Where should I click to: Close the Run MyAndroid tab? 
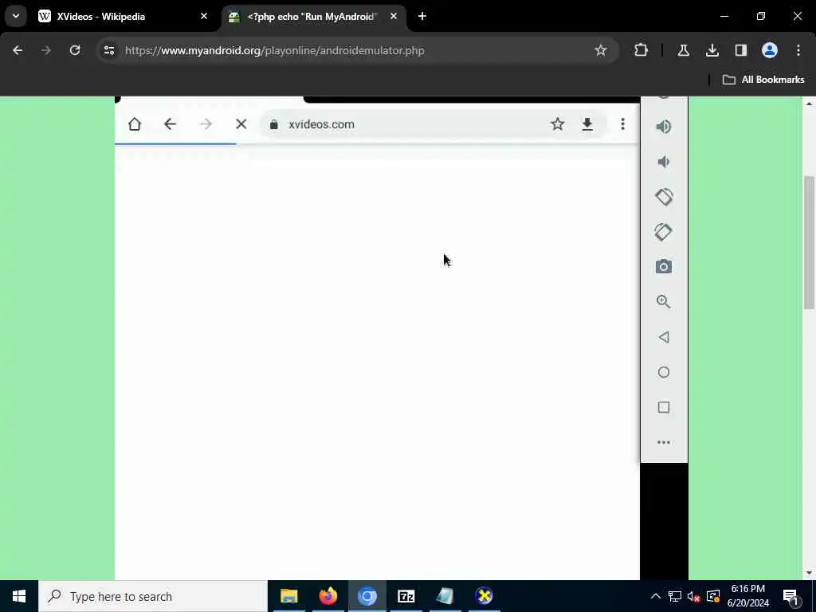[x=394, y=17]
